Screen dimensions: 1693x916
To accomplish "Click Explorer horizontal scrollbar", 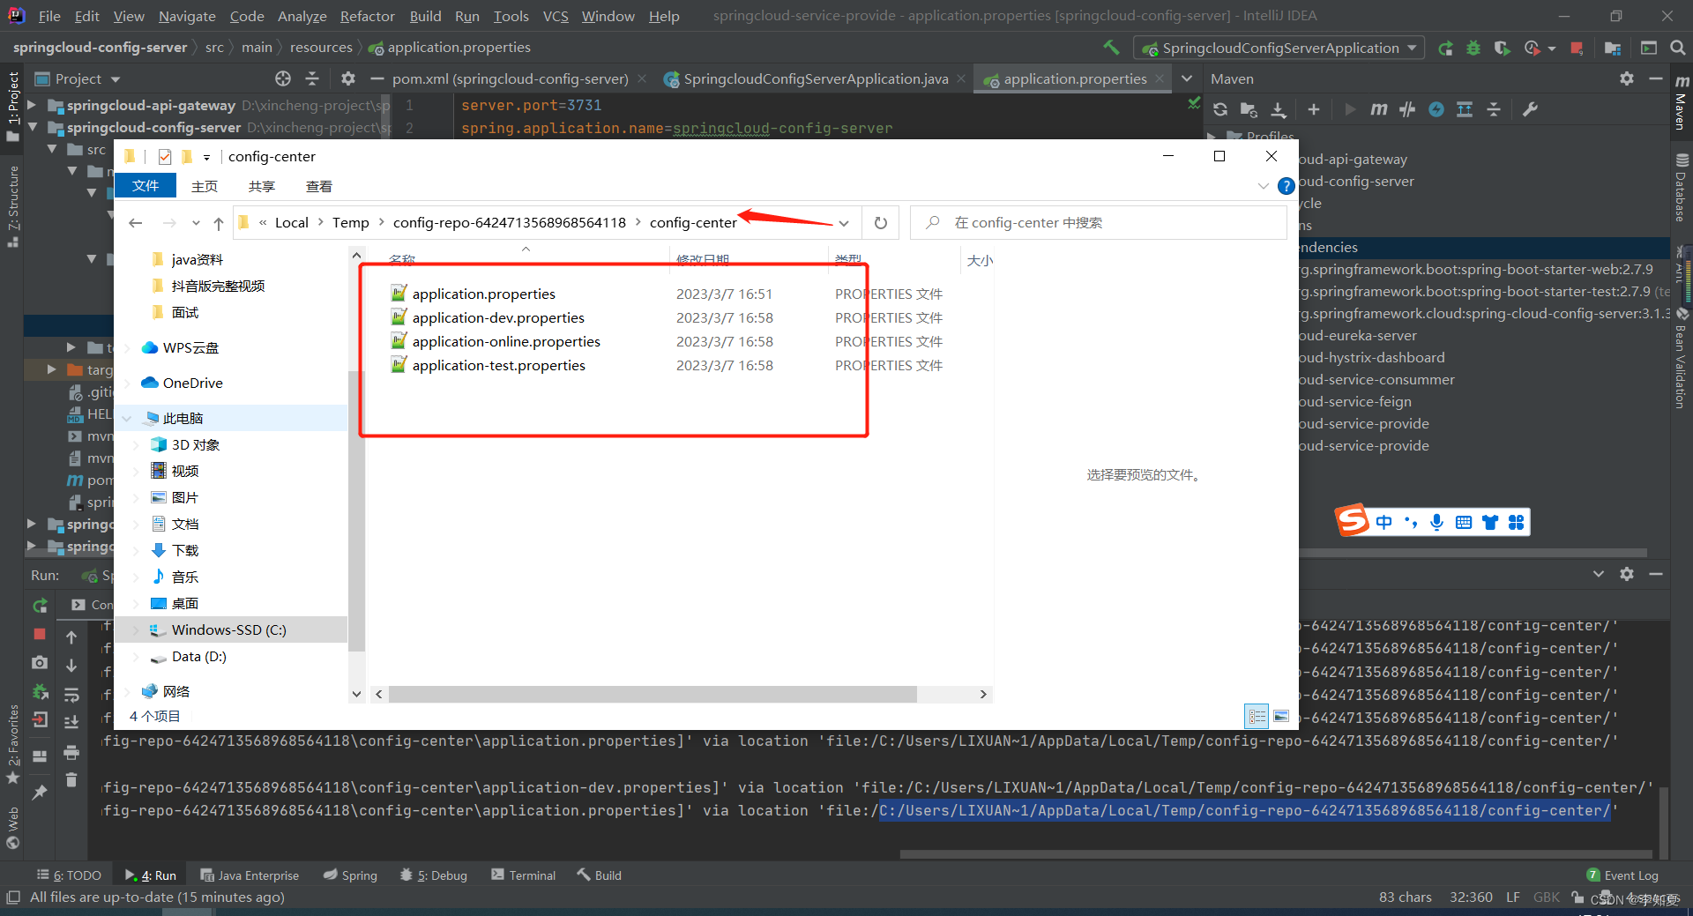I will 653,695.
